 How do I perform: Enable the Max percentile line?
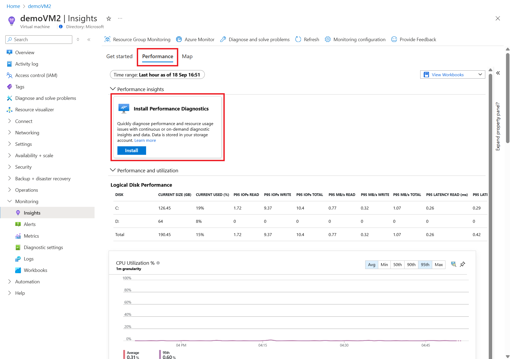pos(439,264)
